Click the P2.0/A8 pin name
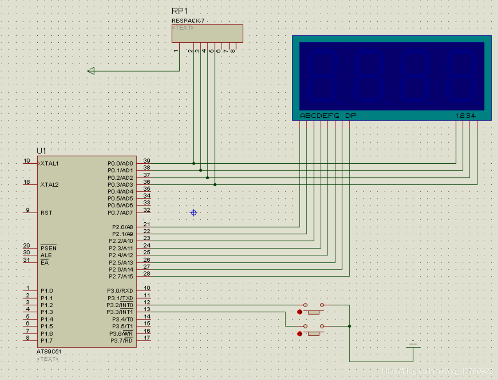The width and height of the screenshot is (498, 380). point(123,227)
